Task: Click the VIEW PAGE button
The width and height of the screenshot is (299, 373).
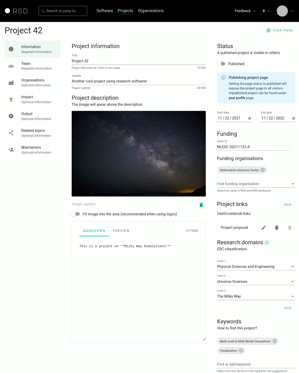Action: [280, 30]
